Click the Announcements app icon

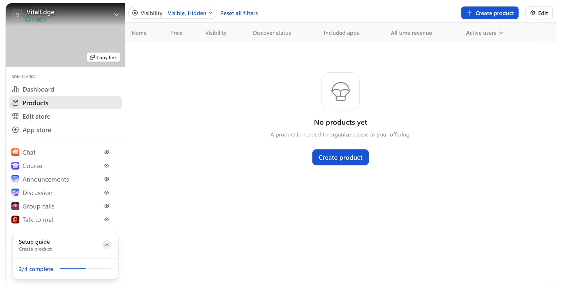[15, 179]
